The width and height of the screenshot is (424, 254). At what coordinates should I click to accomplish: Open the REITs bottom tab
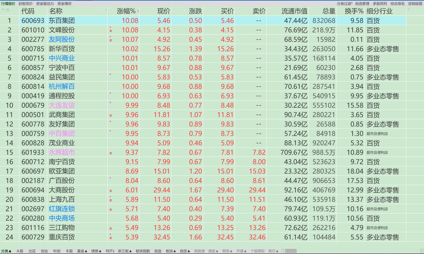point(110,251)
